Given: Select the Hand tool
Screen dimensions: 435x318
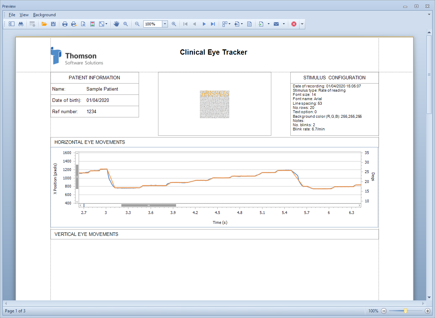Looking at the screenshot, I should click(116, 24).
